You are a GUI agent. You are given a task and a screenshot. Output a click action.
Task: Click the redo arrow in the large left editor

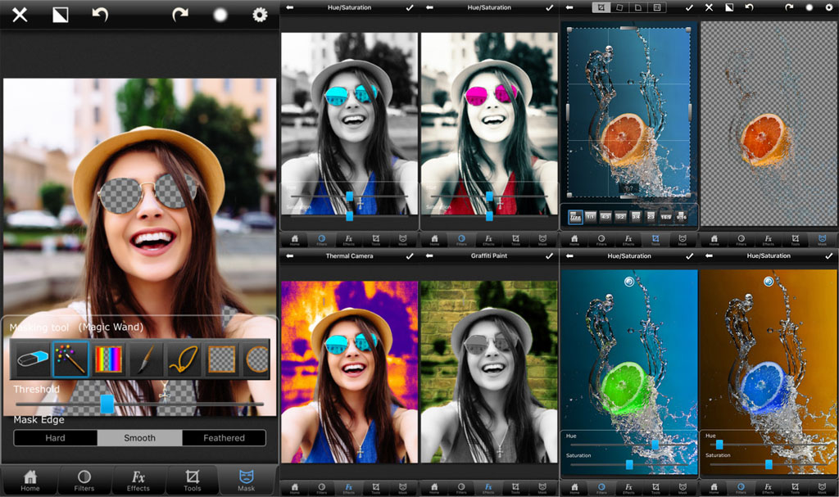(x=179, y=15)
